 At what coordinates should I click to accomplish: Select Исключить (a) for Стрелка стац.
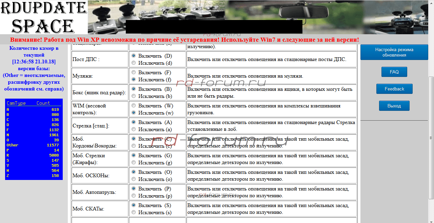pos(134,129)
